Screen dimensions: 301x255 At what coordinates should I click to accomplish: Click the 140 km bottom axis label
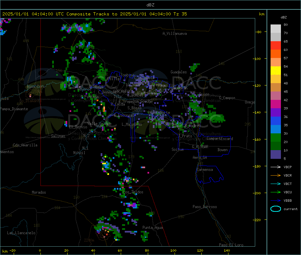pos(227,250)
